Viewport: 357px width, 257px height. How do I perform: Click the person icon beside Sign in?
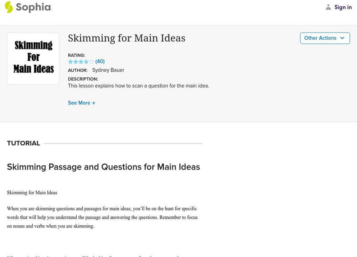pos(328,7)
